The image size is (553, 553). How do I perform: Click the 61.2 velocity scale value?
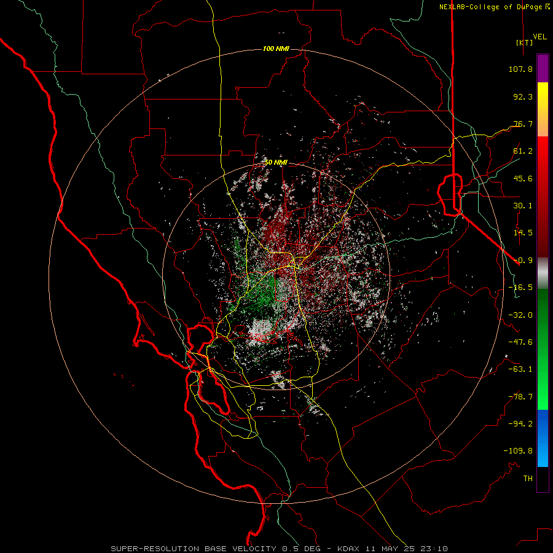[x=523, y=151]
